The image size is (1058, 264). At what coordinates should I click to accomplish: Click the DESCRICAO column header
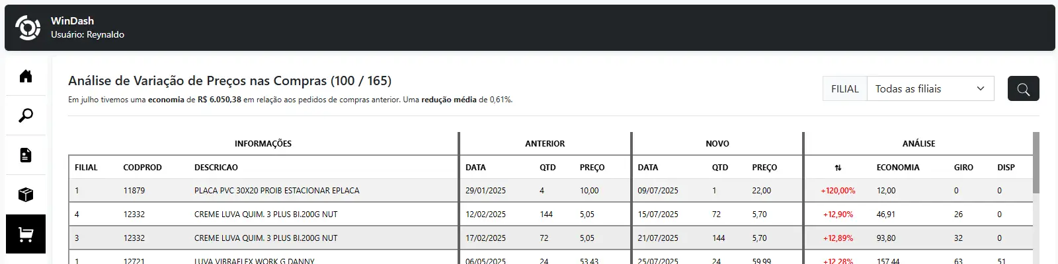(216, 168)
